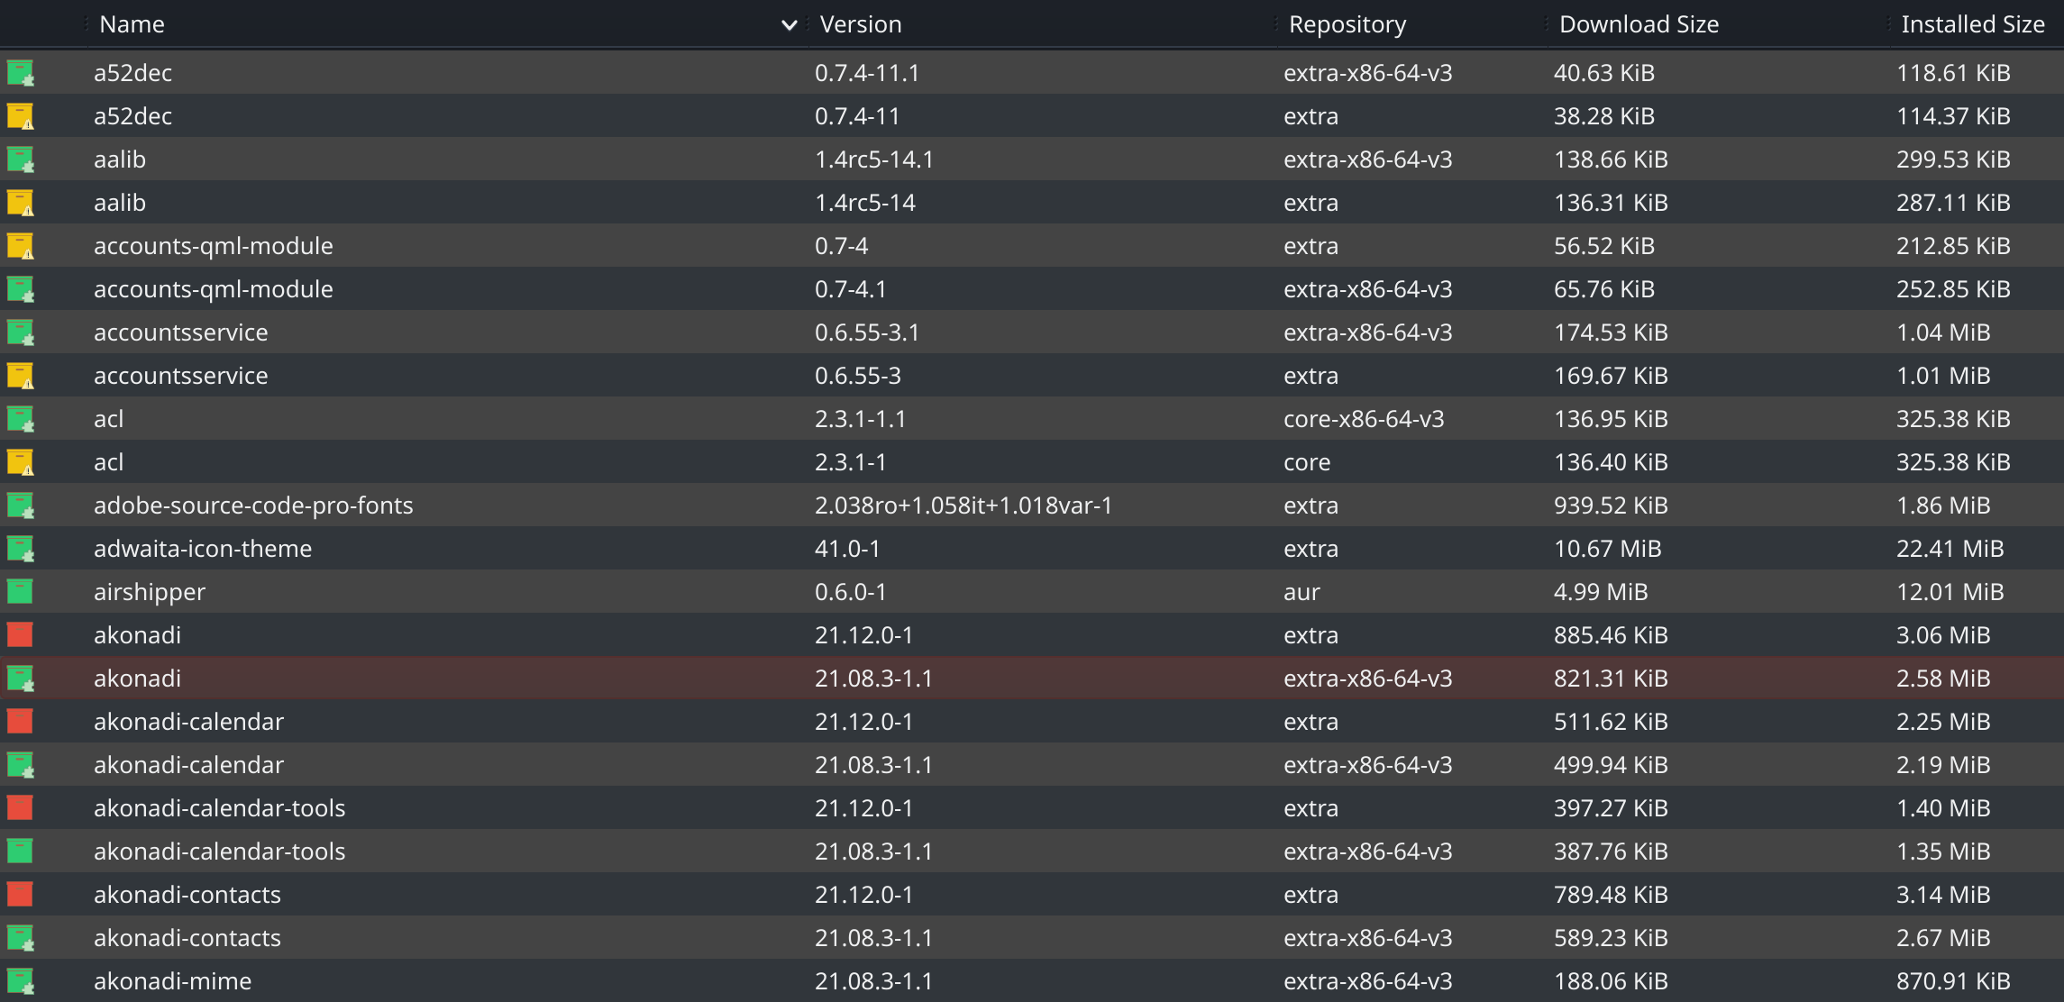2064x1002 pixels.
Task: Select adobe-source-code-pro-fonts package name
Action: tap(253, 506)
